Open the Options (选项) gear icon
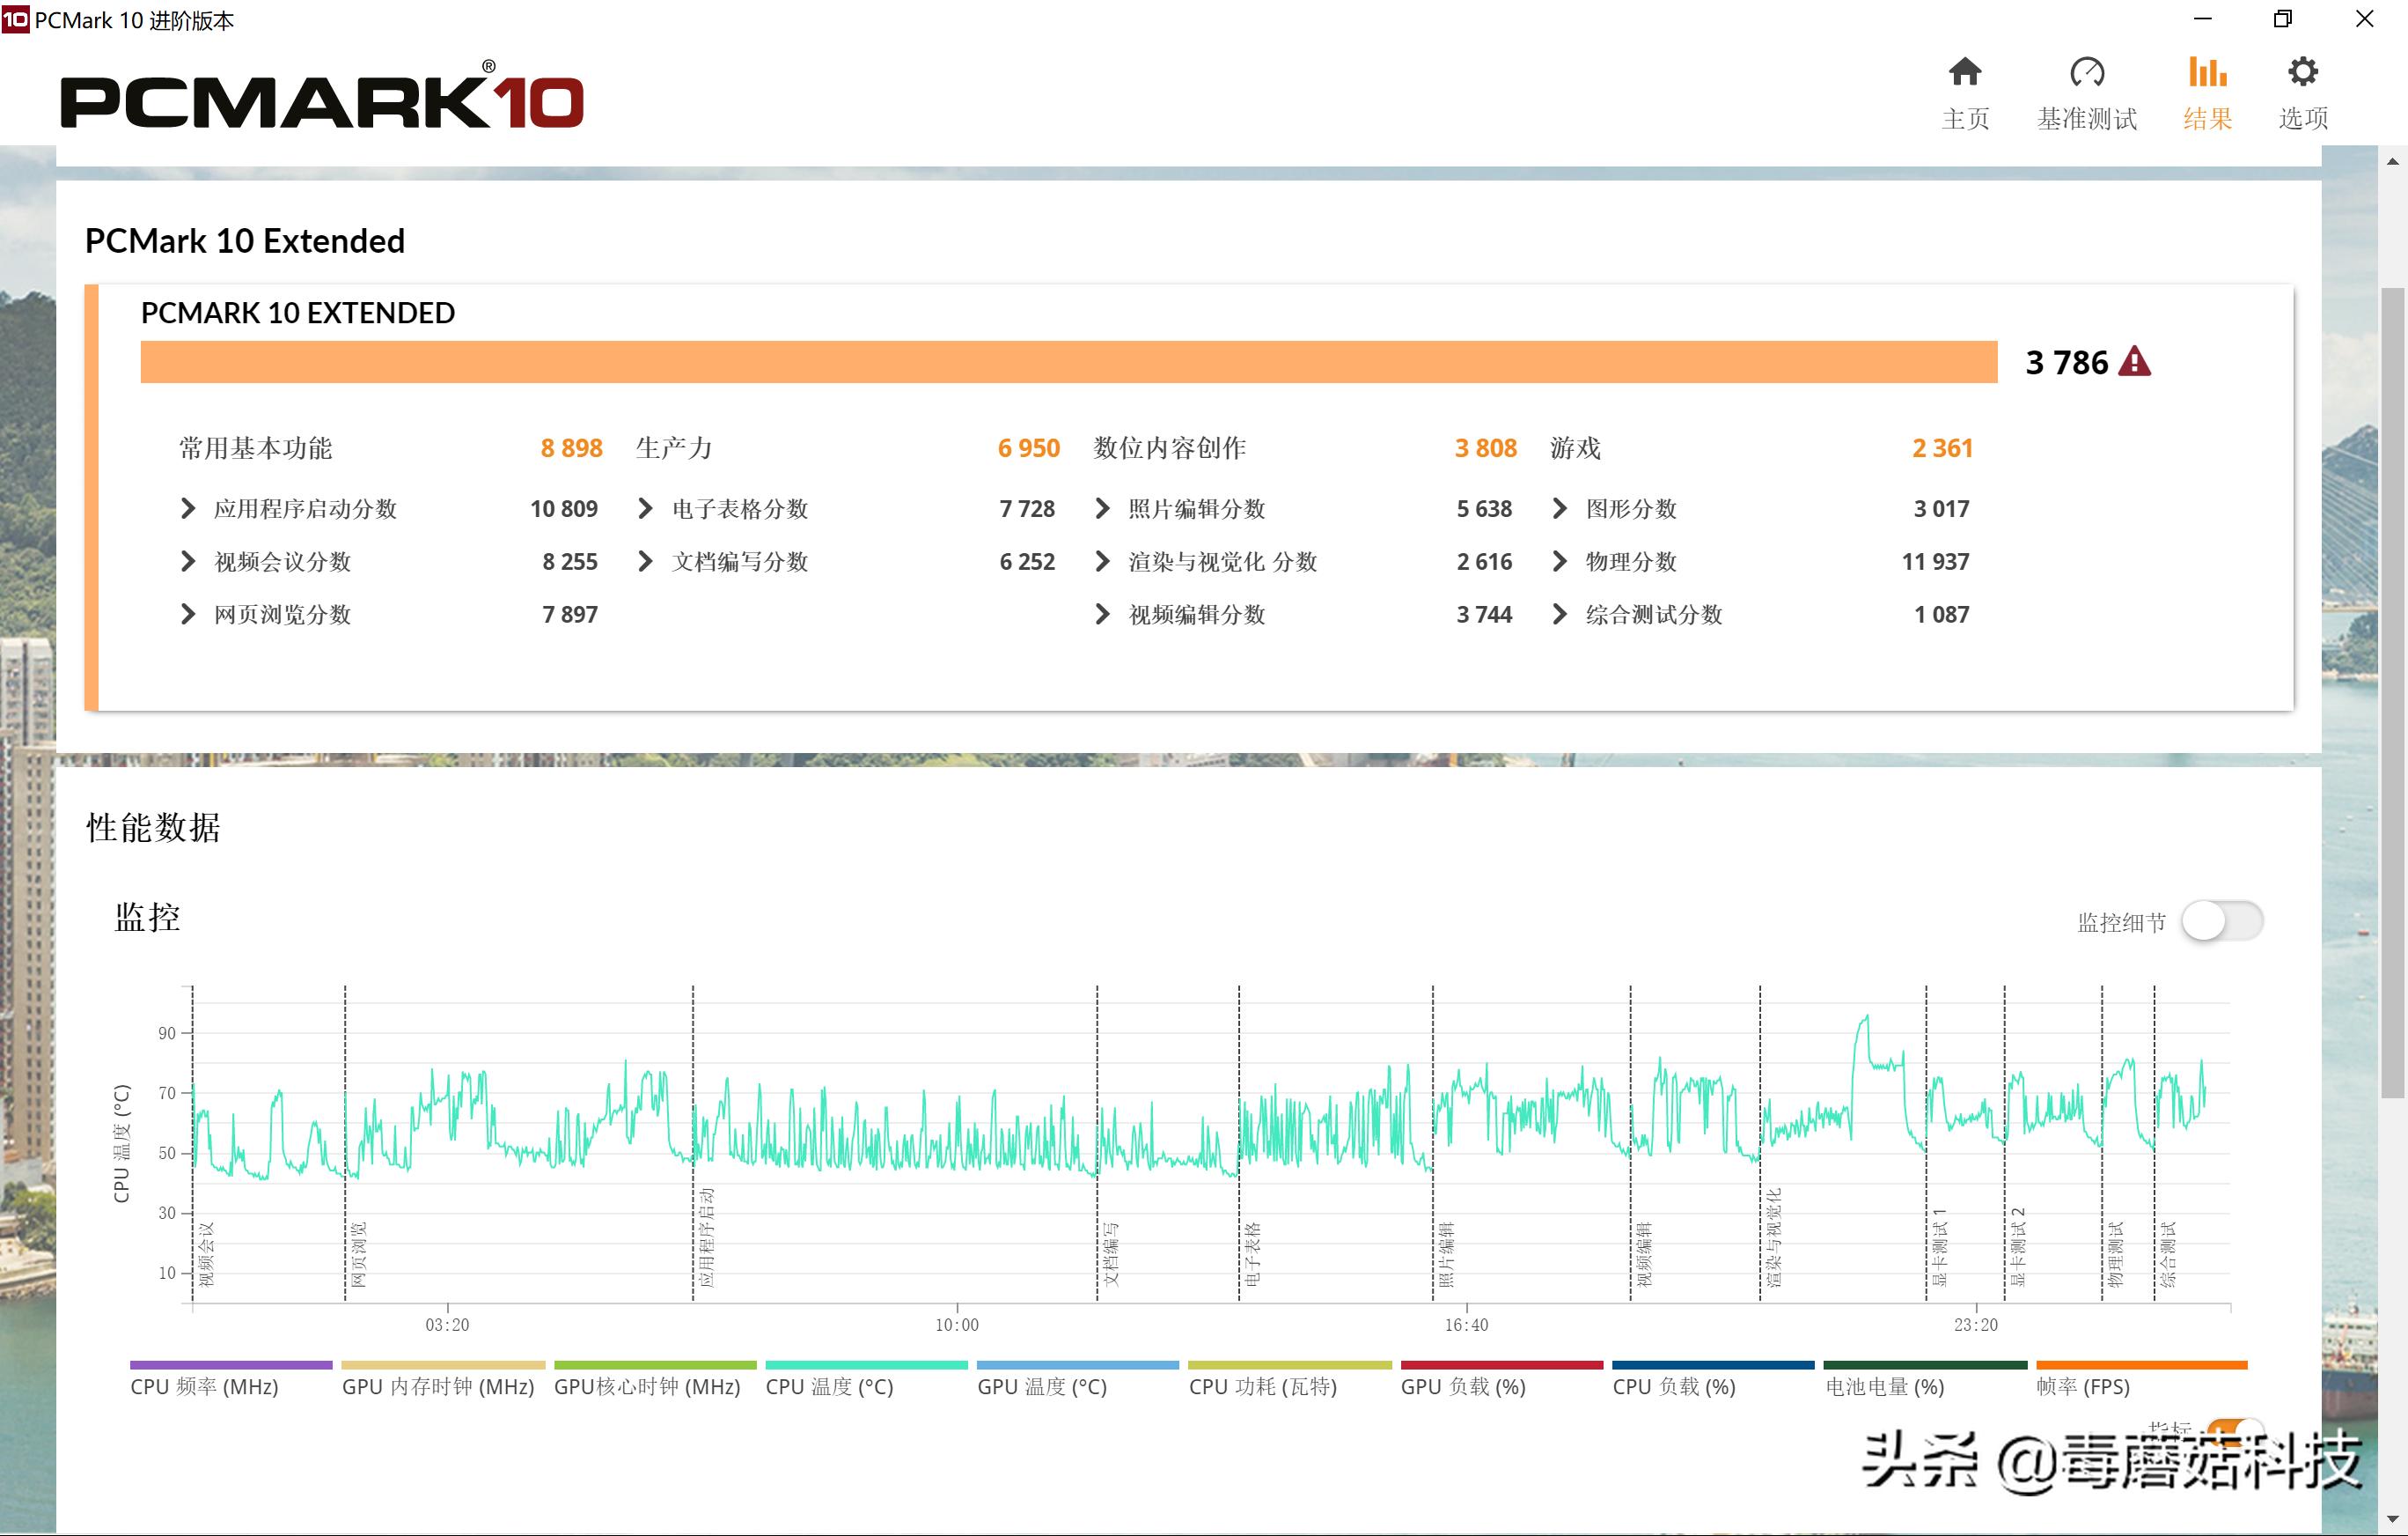 pyautogui.click(x=2302, y=73)
